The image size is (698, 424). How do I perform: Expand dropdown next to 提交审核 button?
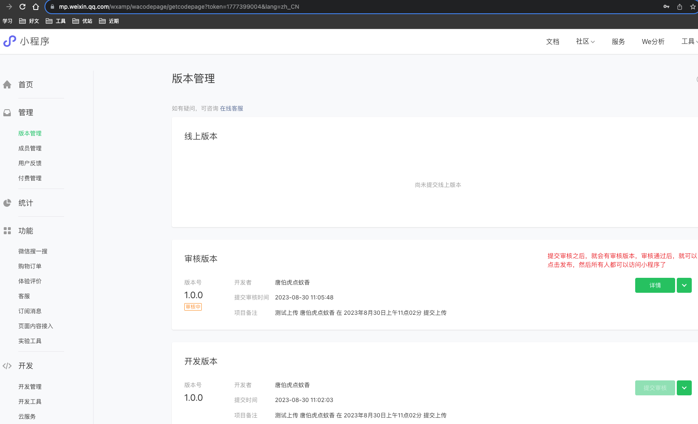tap(684, 388)
